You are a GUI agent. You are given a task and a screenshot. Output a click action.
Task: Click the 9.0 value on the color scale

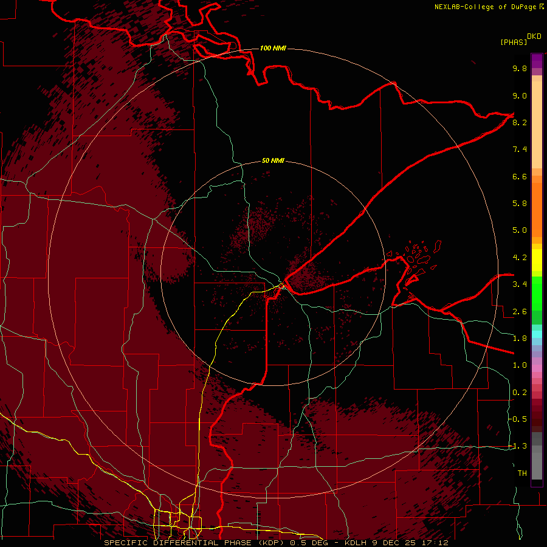[x=520, y=95]
